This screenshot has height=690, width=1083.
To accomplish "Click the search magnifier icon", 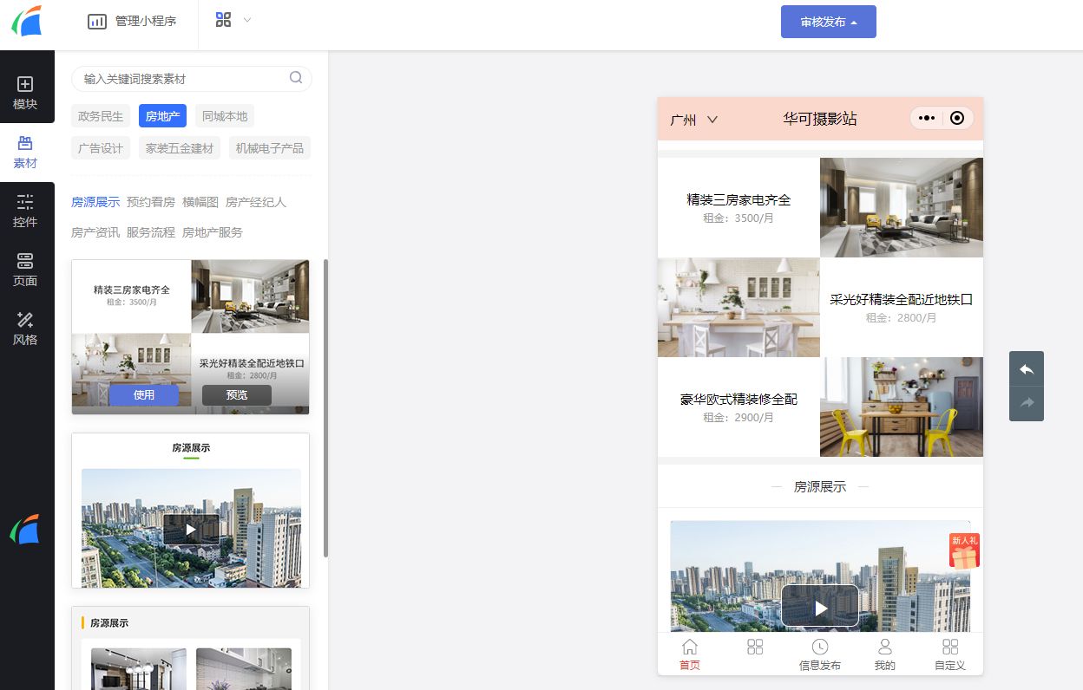I will click(296, 78).
